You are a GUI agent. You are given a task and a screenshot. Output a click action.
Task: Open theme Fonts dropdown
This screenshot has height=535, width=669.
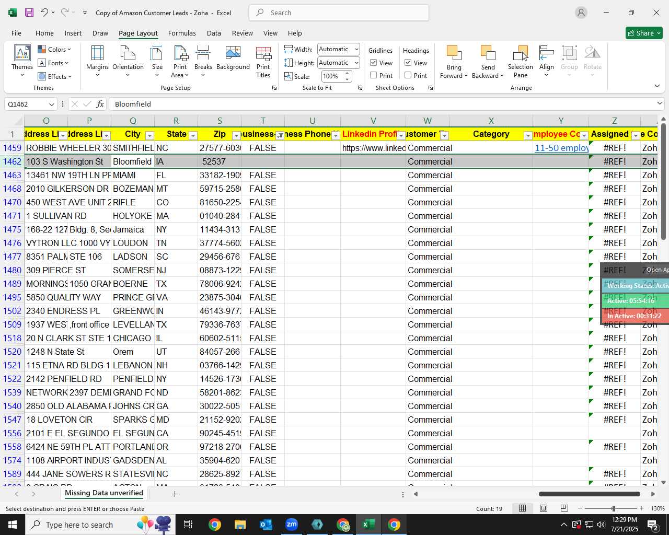(x=53, y=63)
